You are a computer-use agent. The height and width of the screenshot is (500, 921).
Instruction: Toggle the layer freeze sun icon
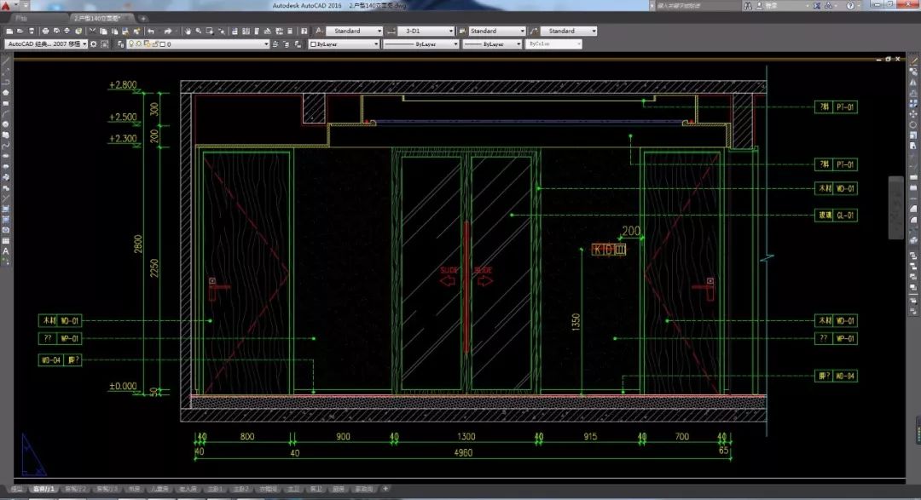(x=140, y=43)
